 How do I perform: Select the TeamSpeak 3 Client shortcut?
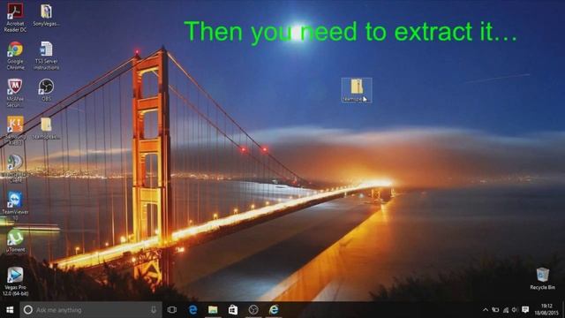(15, 169)
